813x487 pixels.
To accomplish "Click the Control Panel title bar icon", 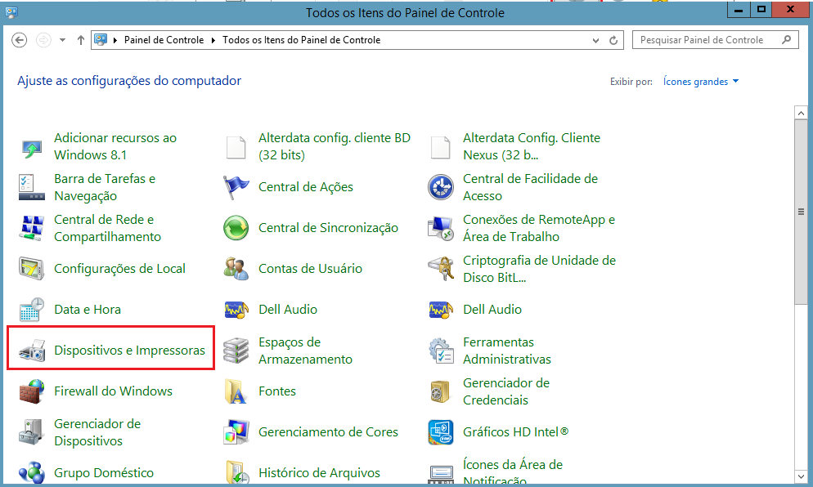I will (11, 12).
